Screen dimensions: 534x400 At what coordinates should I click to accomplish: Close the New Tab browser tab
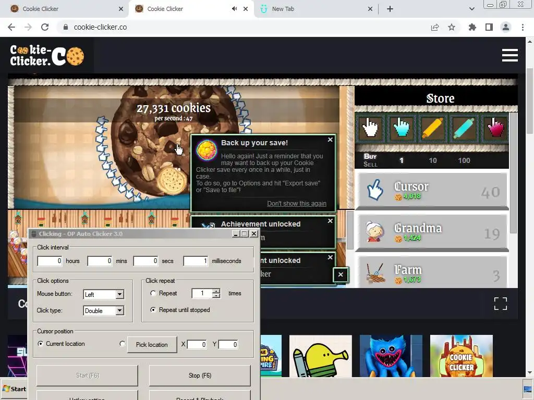[370, 9]
